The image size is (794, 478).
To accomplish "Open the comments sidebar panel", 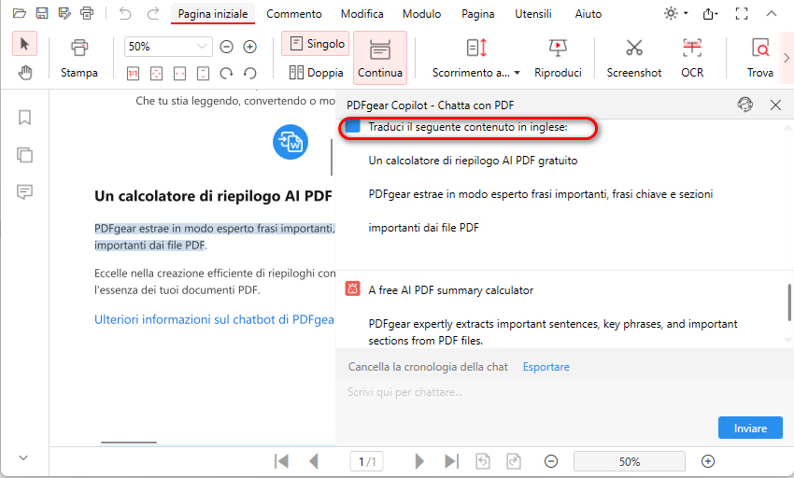I will pyautogui.click(x=24, y=192).
